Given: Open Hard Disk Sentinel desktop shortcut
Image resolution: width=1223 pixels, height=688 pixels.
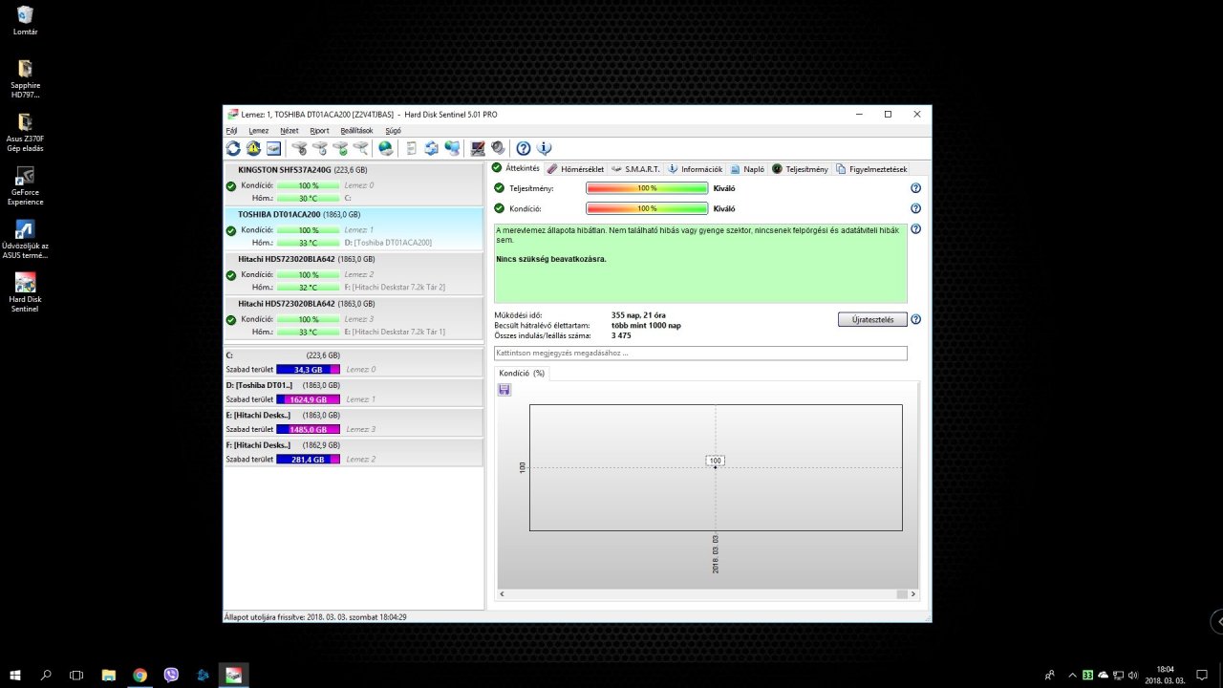Looking at the screenshot, I should point(26,292).
